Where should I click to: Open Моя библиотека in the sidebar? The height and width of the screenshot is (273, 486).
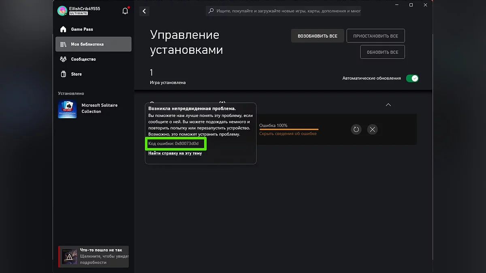click(93, 44)
